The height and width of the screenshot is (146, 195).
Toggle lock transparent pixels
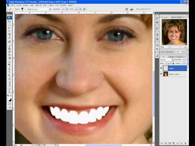[167, 63]
